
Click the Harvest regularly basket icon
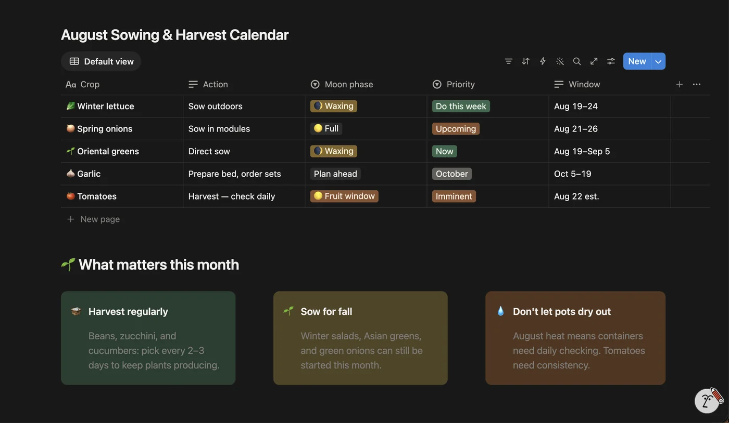pyautogui.click(x=76, y=311)
